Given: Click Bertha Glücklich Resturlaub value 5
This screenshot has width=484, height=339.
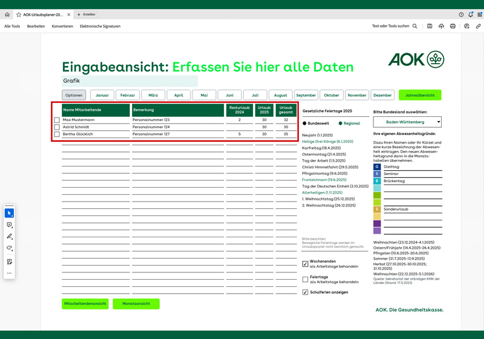Looking at the screenshot, I should (x=239, y=134).
